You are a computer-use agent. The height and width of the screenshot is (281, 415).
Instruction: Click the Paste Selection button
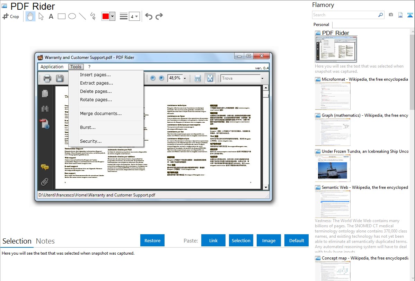pyautogui.click(x=241, y=240)
